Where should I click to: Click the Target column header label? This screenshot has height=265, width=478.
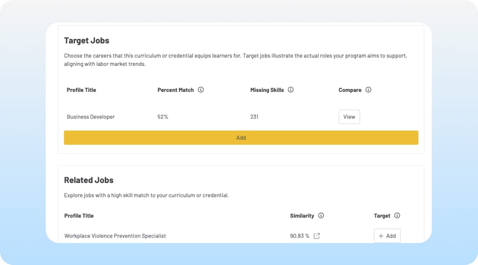click(x=382, y=216)
